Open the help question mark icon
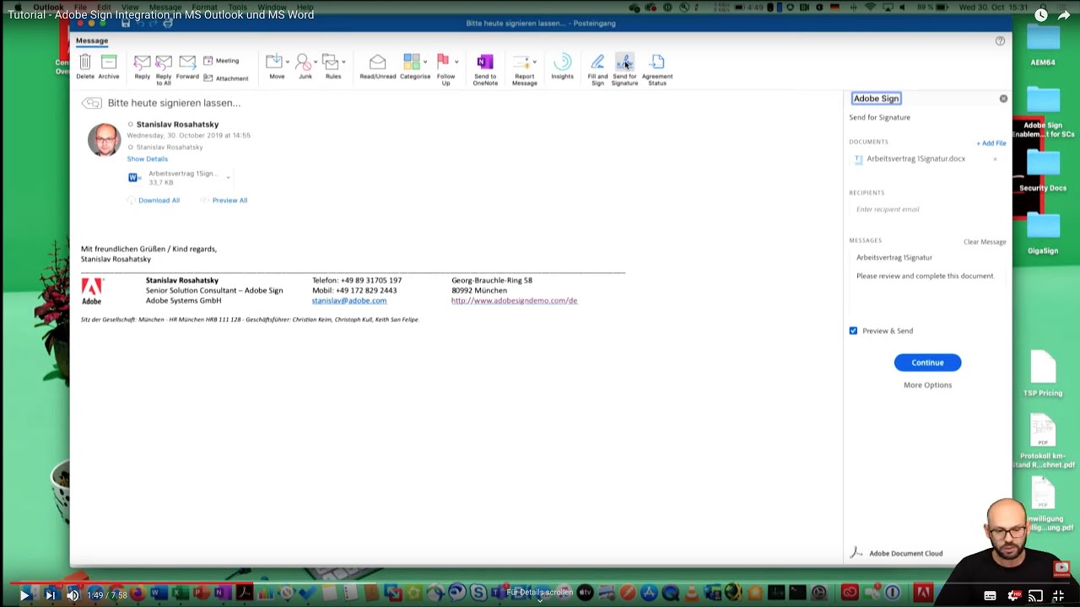Screen dimensions: 1080x607 tap(1000, 40)
